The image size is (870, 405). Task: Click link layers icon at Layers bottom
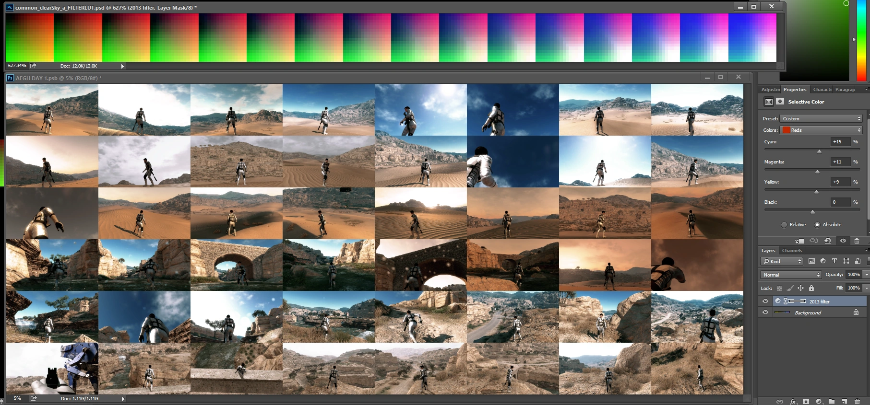coord(780,402)
